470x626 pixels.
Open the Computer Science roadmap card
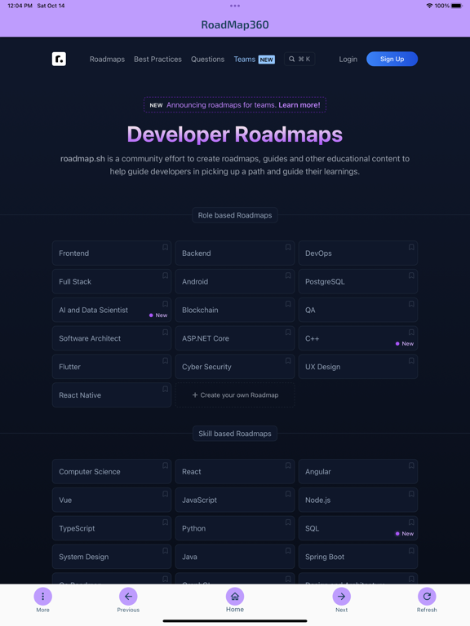point(112,471)
